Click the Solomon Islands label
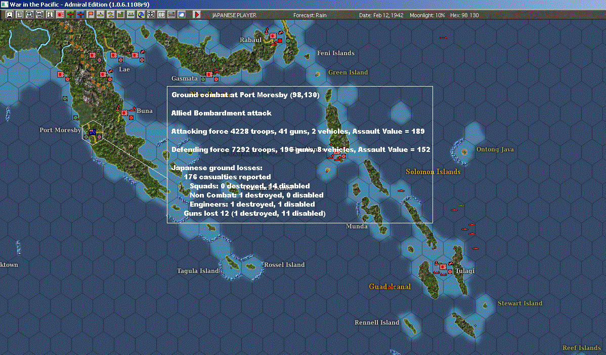 click(433, 172)
